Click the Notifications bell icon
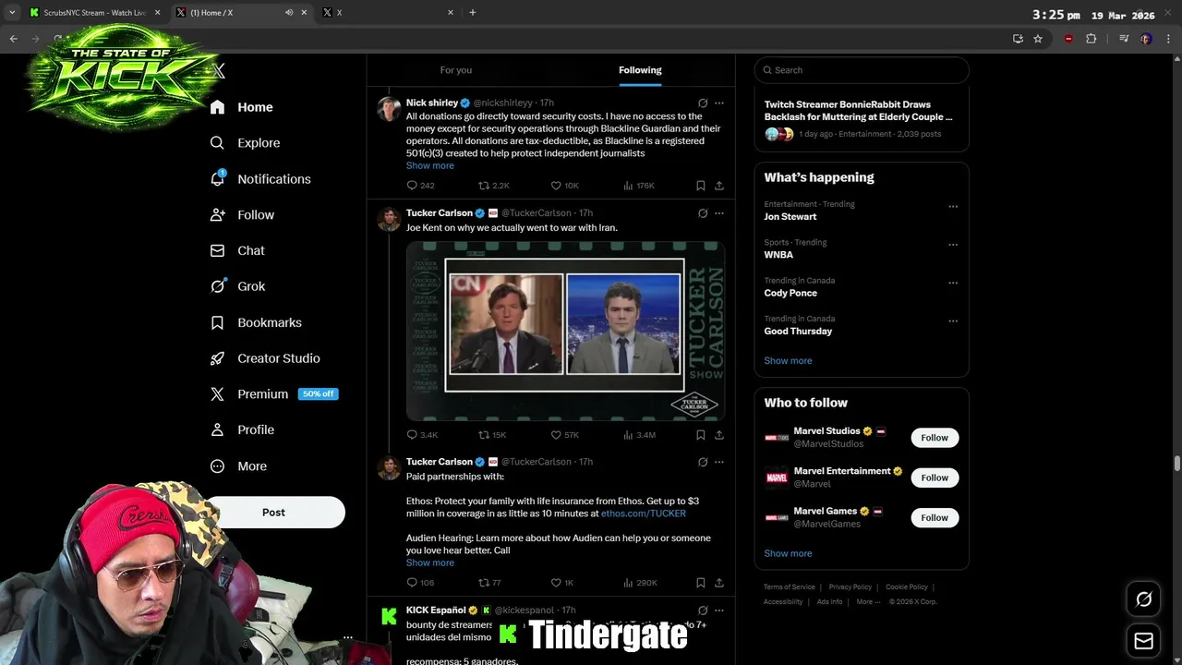This screenshot has width=1182, height=665. point(217,178)
